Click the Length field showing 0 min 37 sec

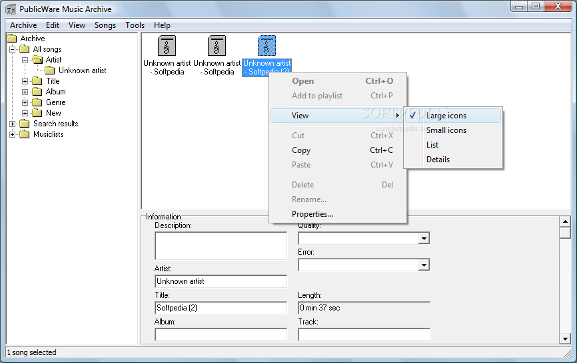point(364,308)
